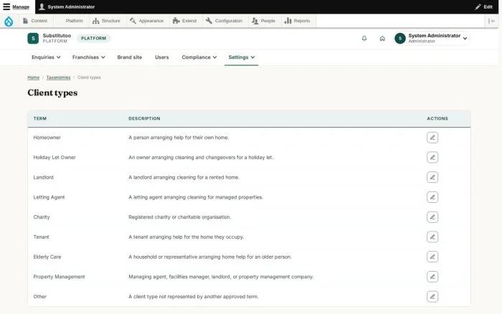Click the Edit pencil in top bar
502x314 pixels.
point(484,6)
